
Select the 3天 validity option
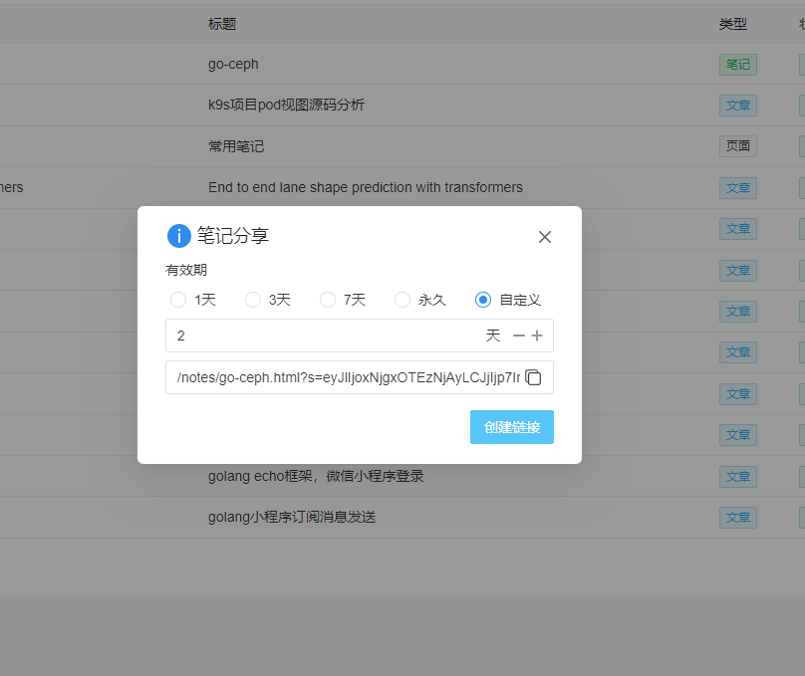[x=268, y=300]
